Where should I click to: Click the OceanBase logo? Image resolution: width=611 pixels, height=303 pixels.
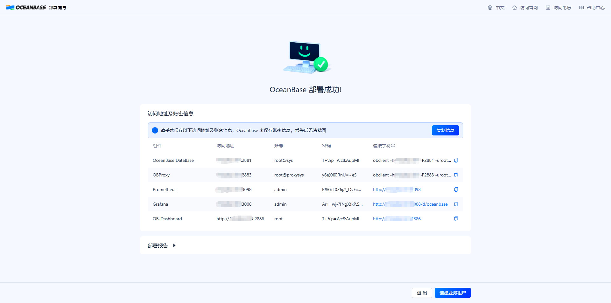(26, 8)
